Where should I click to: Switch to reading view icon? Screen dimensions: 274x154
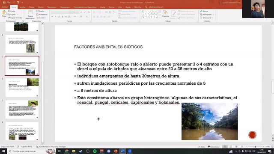(236, 147)
